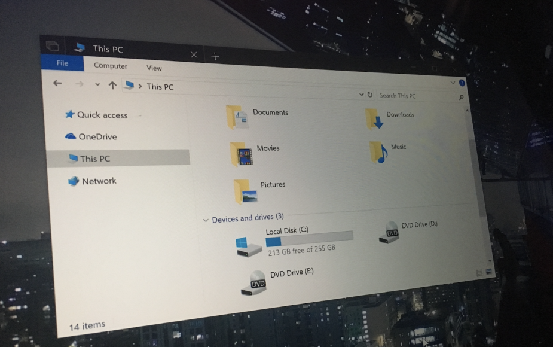Screen dimensions: 553x347
Task: Select the DVD Drive (D:) icon
Action: (389, 232)
